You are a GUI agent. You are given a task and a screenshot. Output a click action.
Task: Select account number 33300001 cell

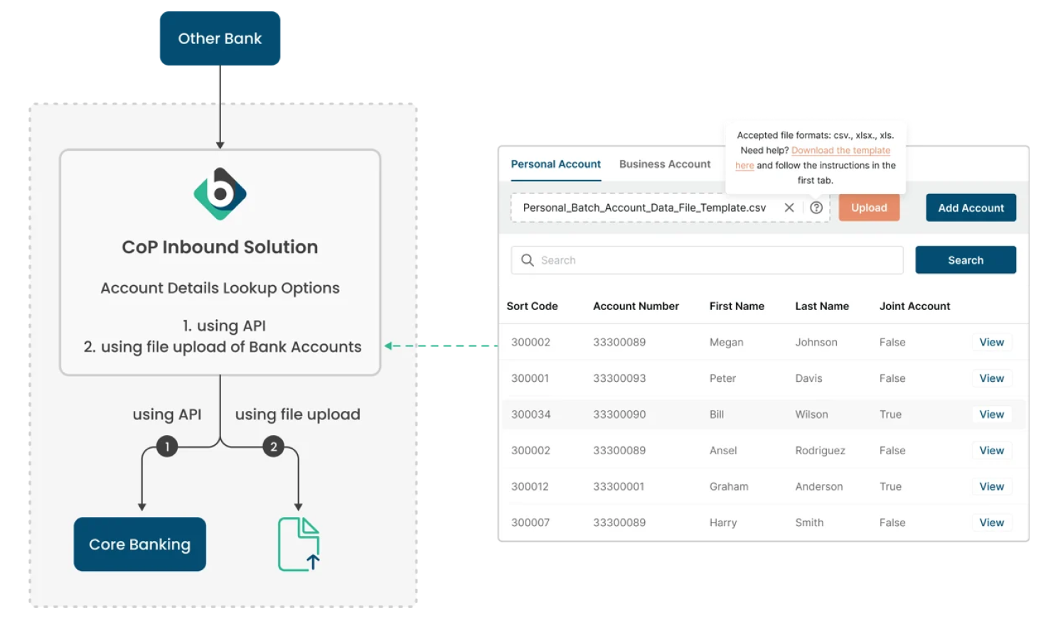[x=619, y=486]
